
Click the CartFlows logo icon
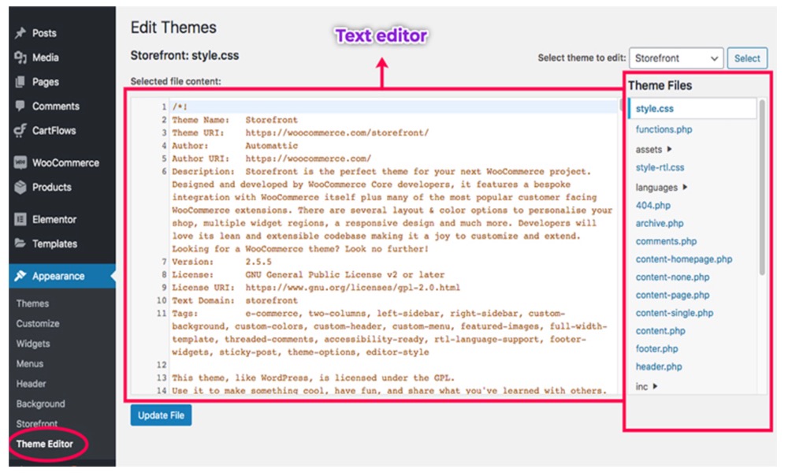coord(20,130)
